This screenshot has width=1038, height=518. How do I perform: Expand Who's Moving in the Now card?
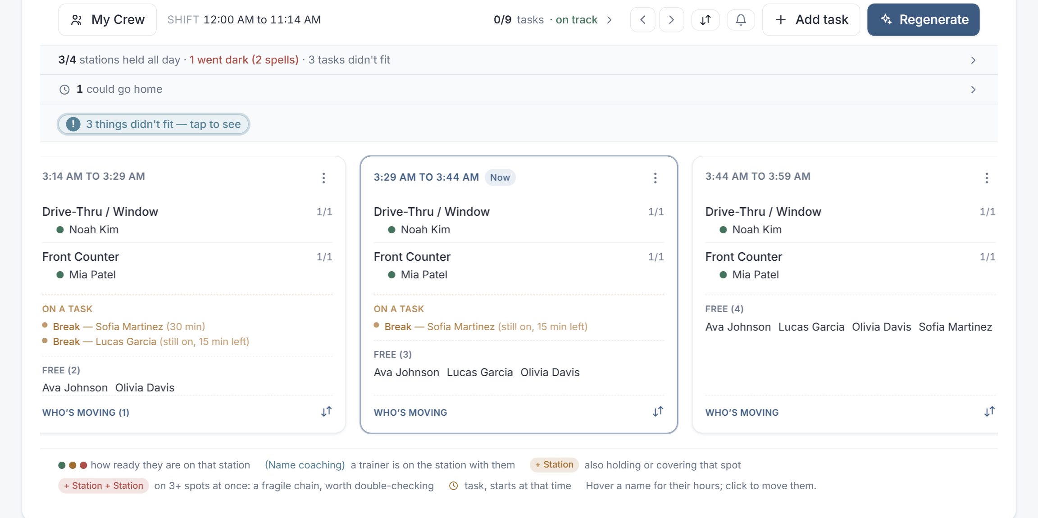point(410,412)
